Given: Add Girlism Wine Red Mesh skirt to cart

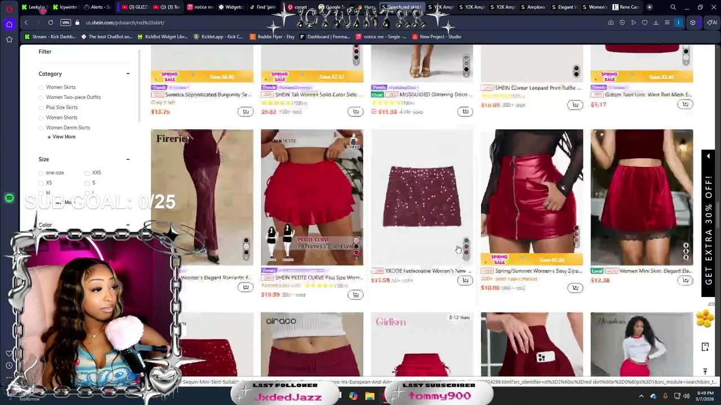Looking at the screenshot, I should (x=685, y=104).
